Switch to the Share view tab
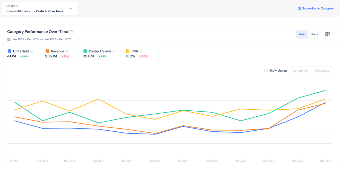 tap(314, 34)
